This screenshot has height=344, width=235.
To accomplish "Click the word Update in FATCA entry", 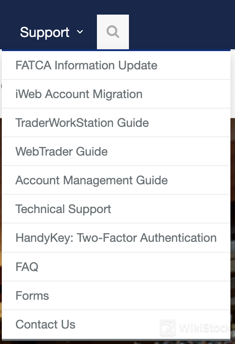I will point(138,66).
